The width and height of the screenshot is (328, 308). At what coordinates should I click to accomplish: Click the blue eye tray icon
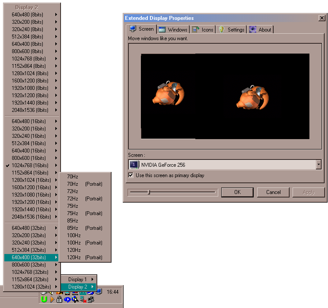click(x=67, y=300)
